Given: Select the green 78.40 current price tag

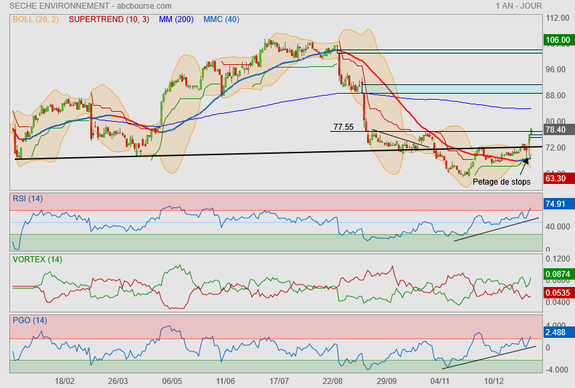Looking at the screenshot, I should click(x=556, y=130).
